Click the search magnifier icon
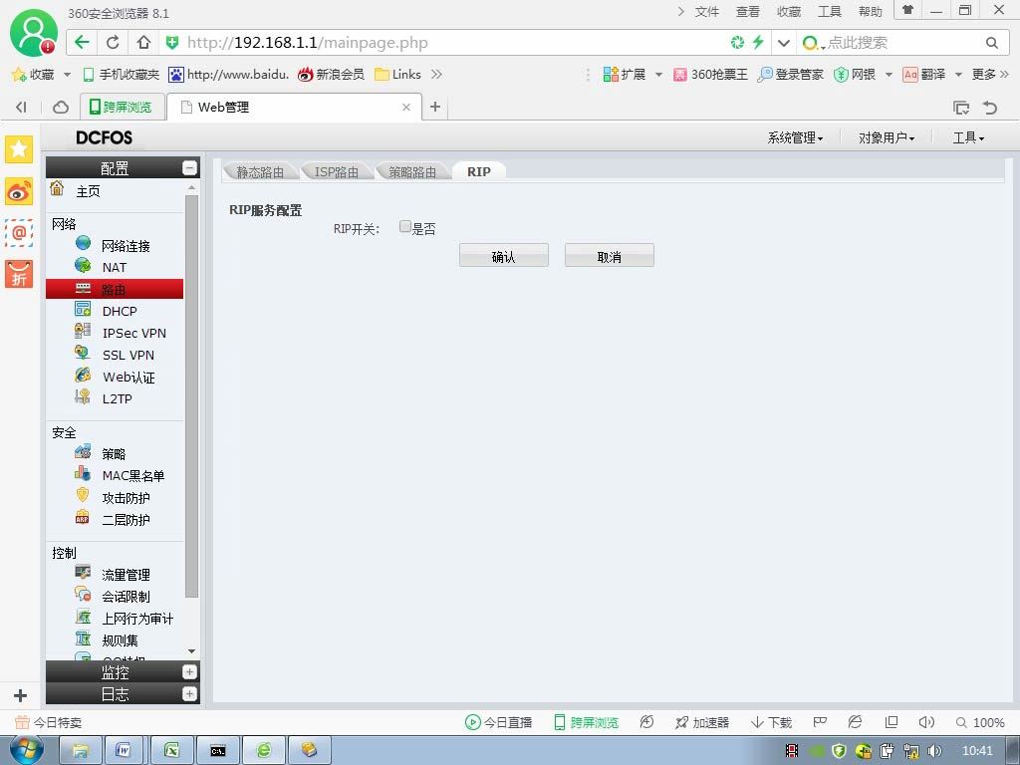 click(x=991, y=43)
